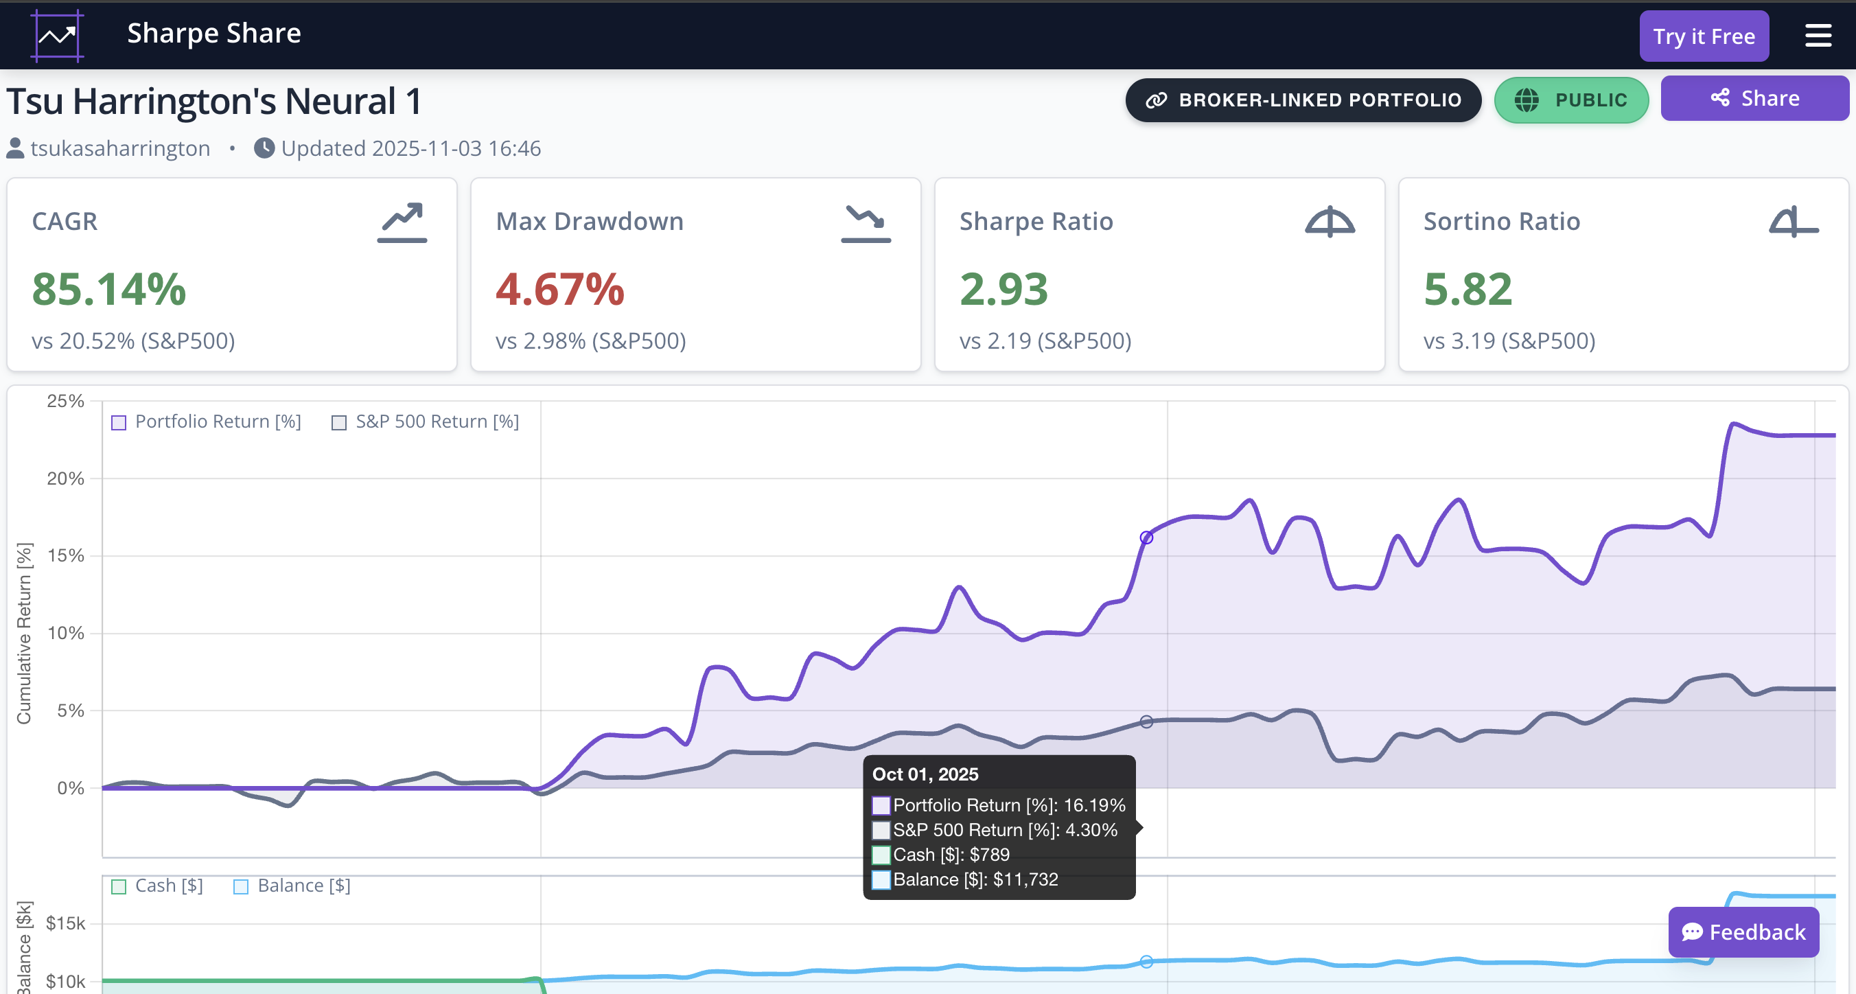The height and width of the screenshot is (994, 1856).
Task: Click the user icon beside tsukasaharrington
Action: tap(14, 148)
